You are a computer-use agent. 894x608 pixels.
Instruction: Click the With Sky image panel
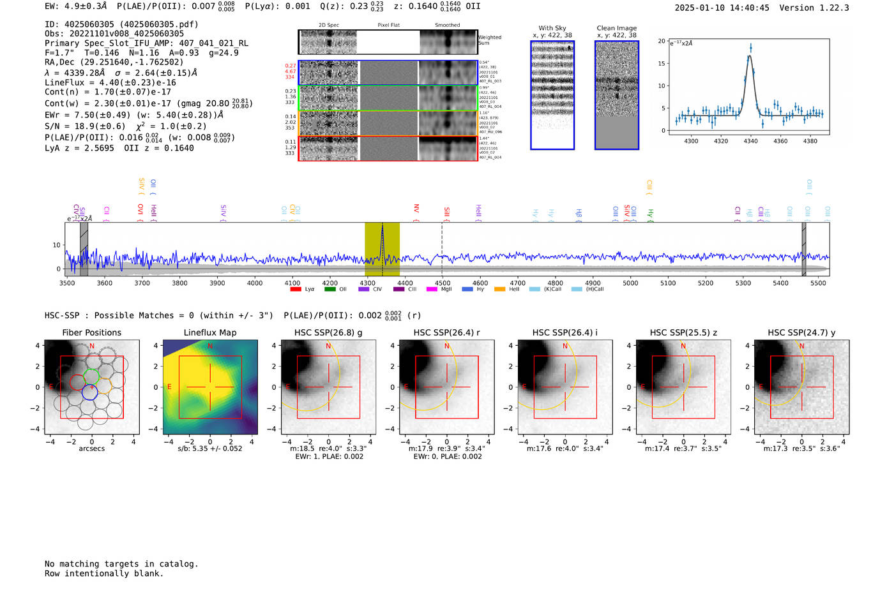coord(552,95)
